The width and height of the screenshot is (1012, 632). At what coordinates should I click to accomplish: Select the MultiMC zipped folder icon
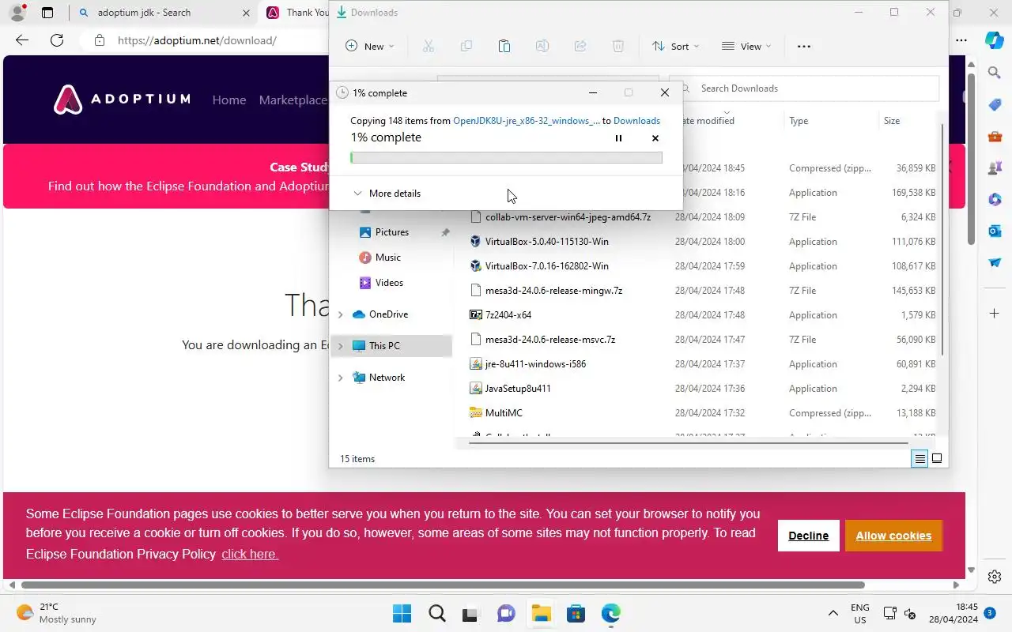(476, 413)
